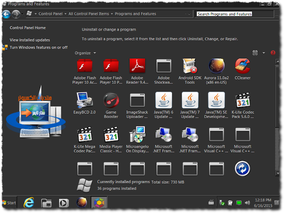This screenshot has width=285, height=214.
Task: Open help with the red question icon
Action: (273, 53)
